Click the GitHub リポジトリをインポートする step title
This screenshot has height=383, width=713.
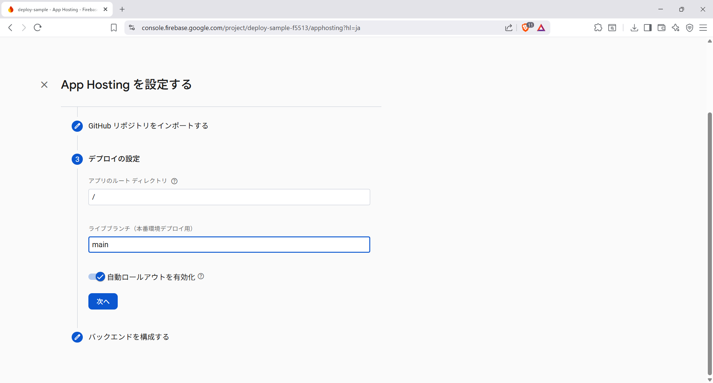click(148, 126)
